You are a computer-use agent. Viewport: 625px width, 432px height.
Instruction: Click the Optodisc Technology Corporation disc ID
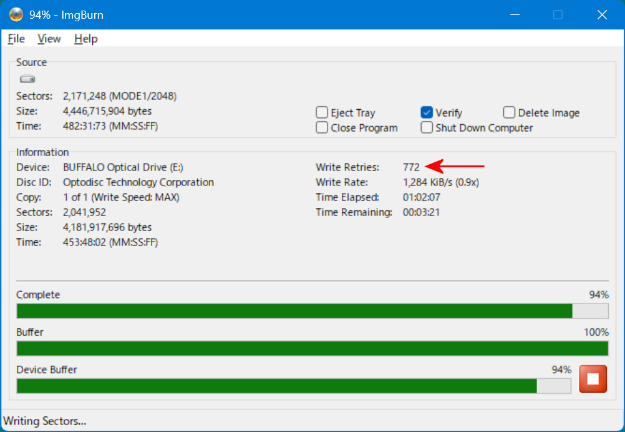click(x=138, y=182)
